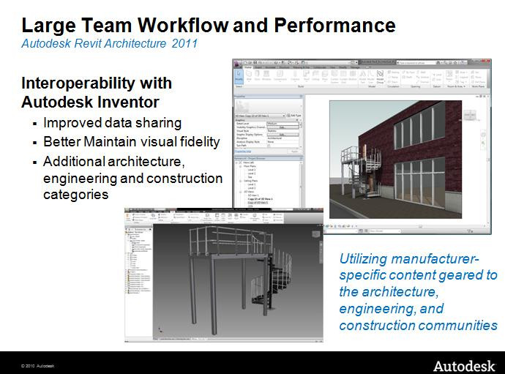Open the Massing & Site ribbon tab
Screen dimensions: 505x374
[301, 67]
